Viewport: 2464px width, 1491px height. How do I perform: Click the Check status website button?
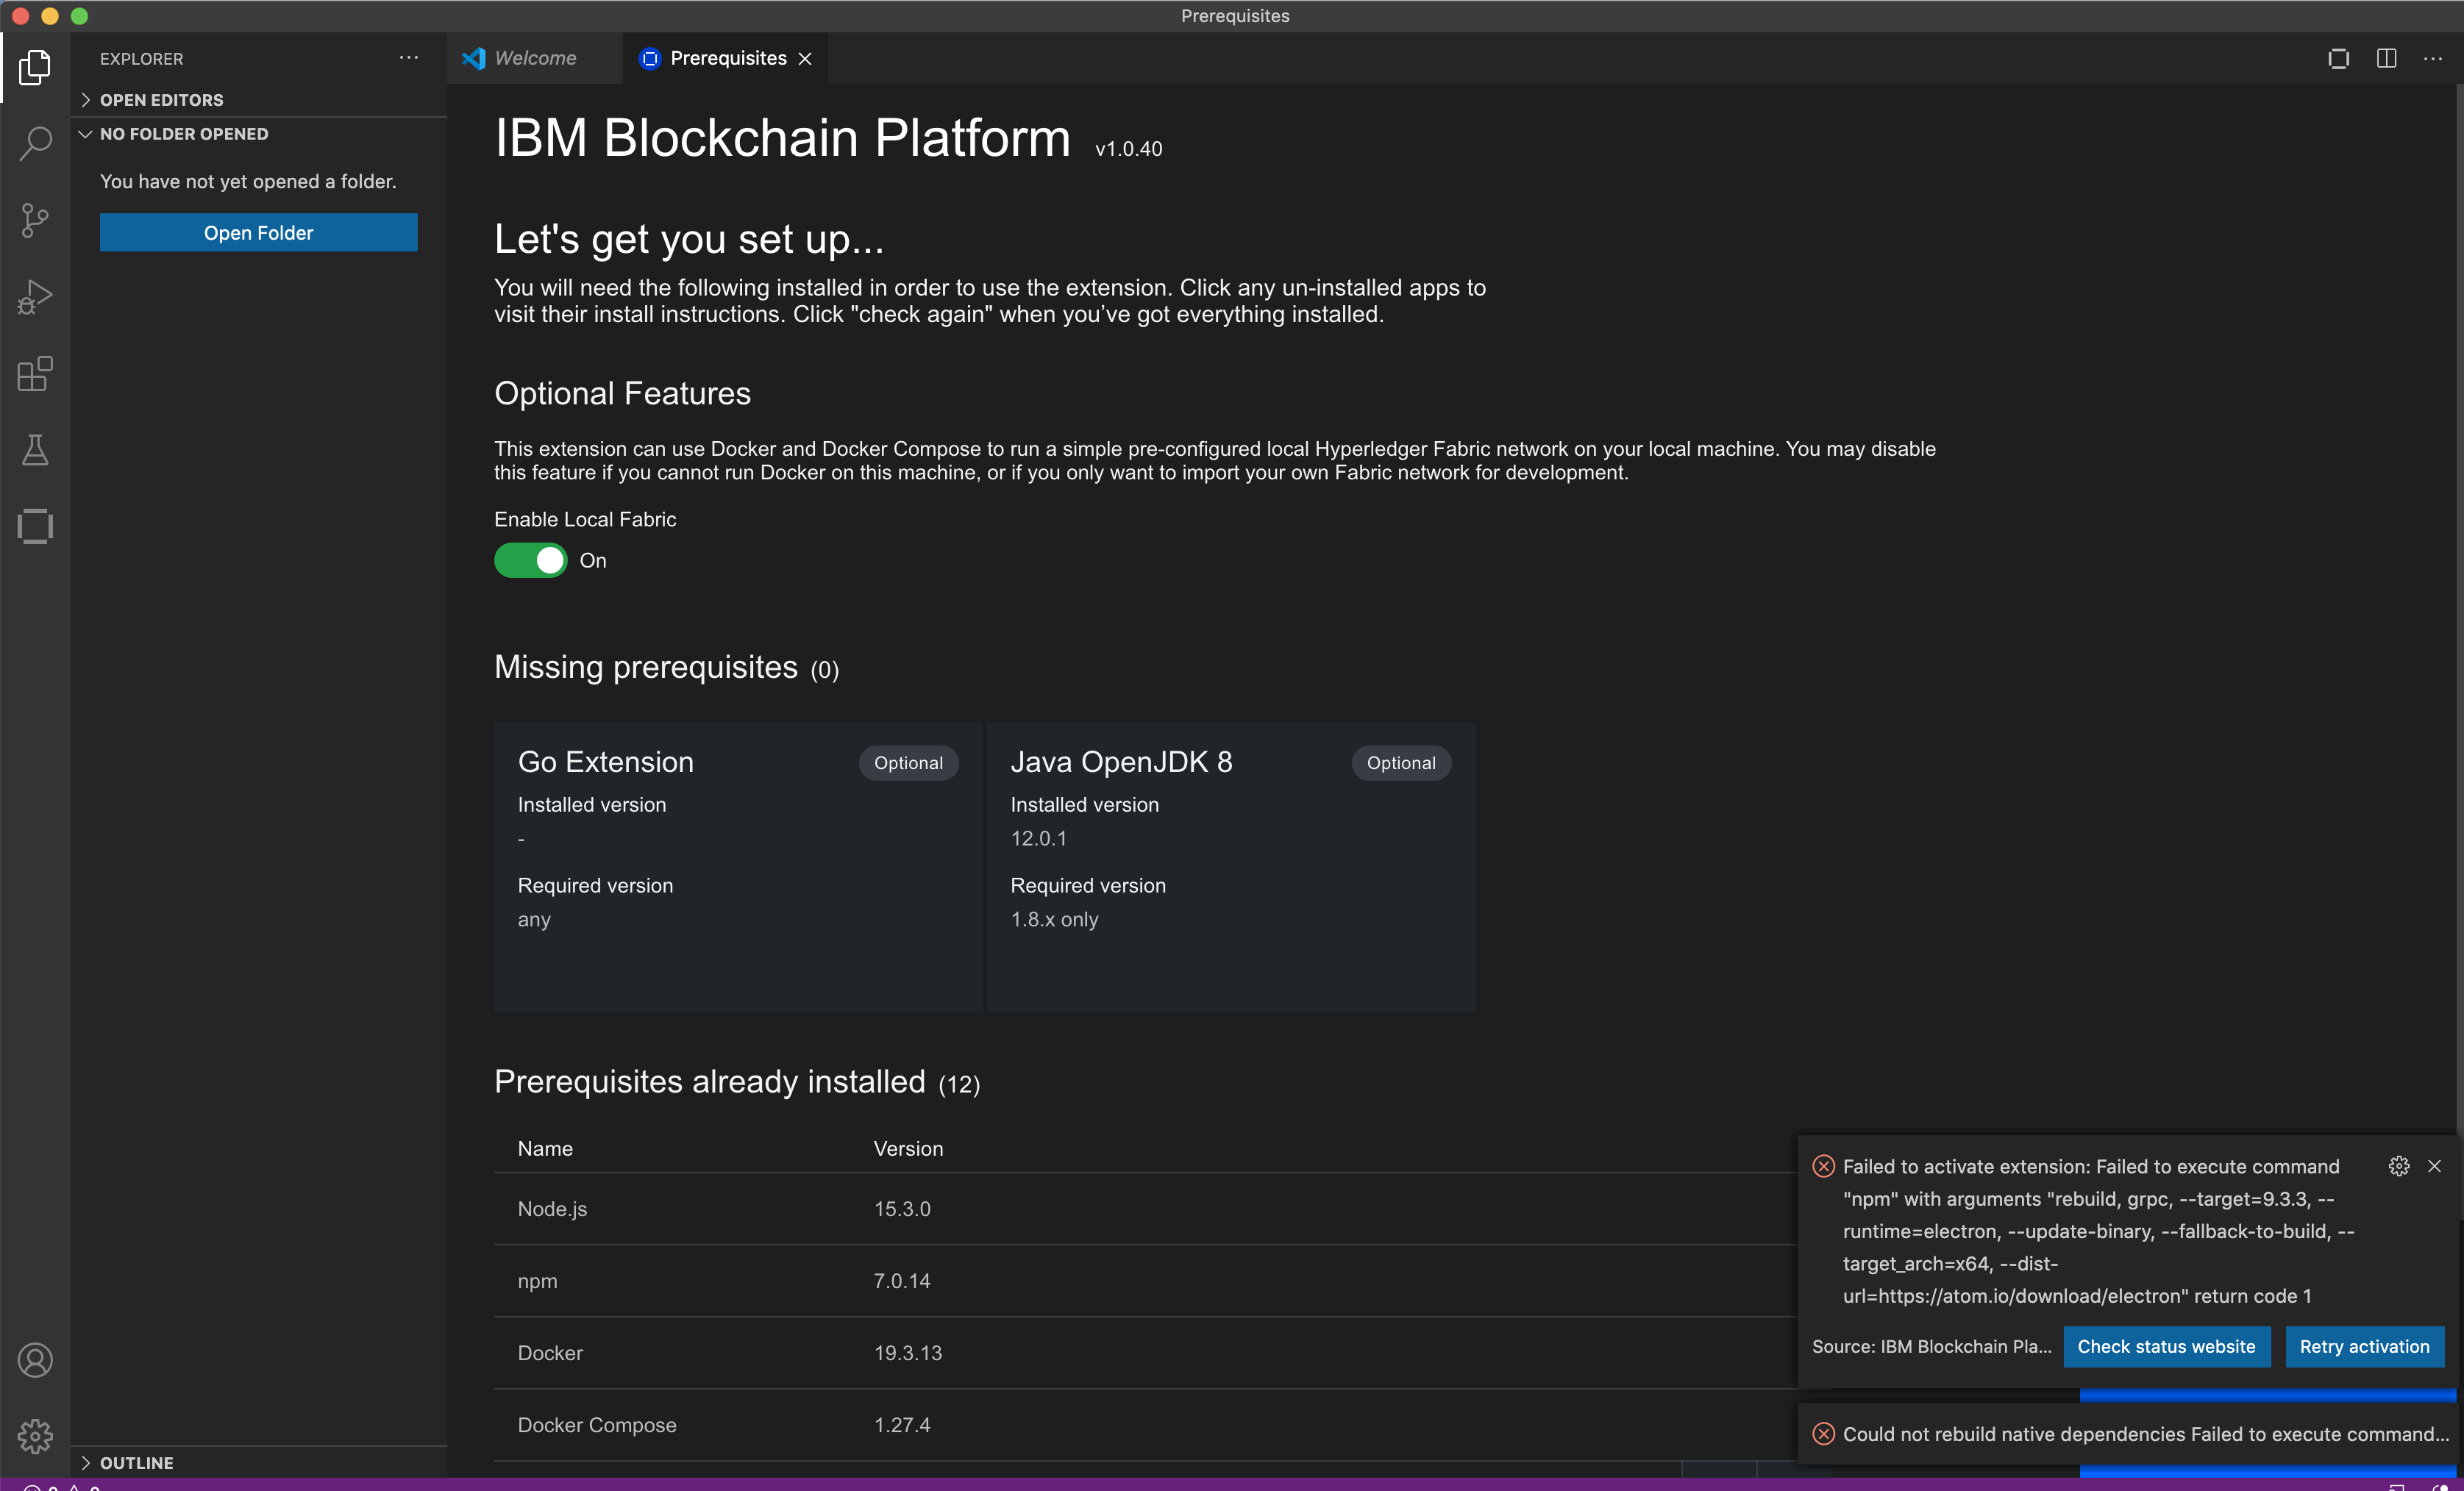[2166, 1346]
